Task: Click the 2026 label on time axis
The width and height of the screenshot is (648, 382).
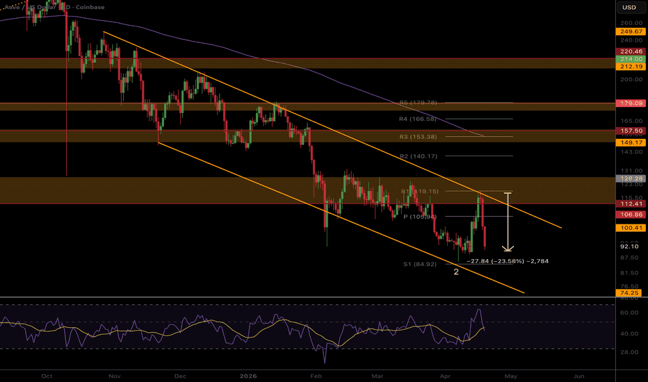Action: (x=248, y=376)
